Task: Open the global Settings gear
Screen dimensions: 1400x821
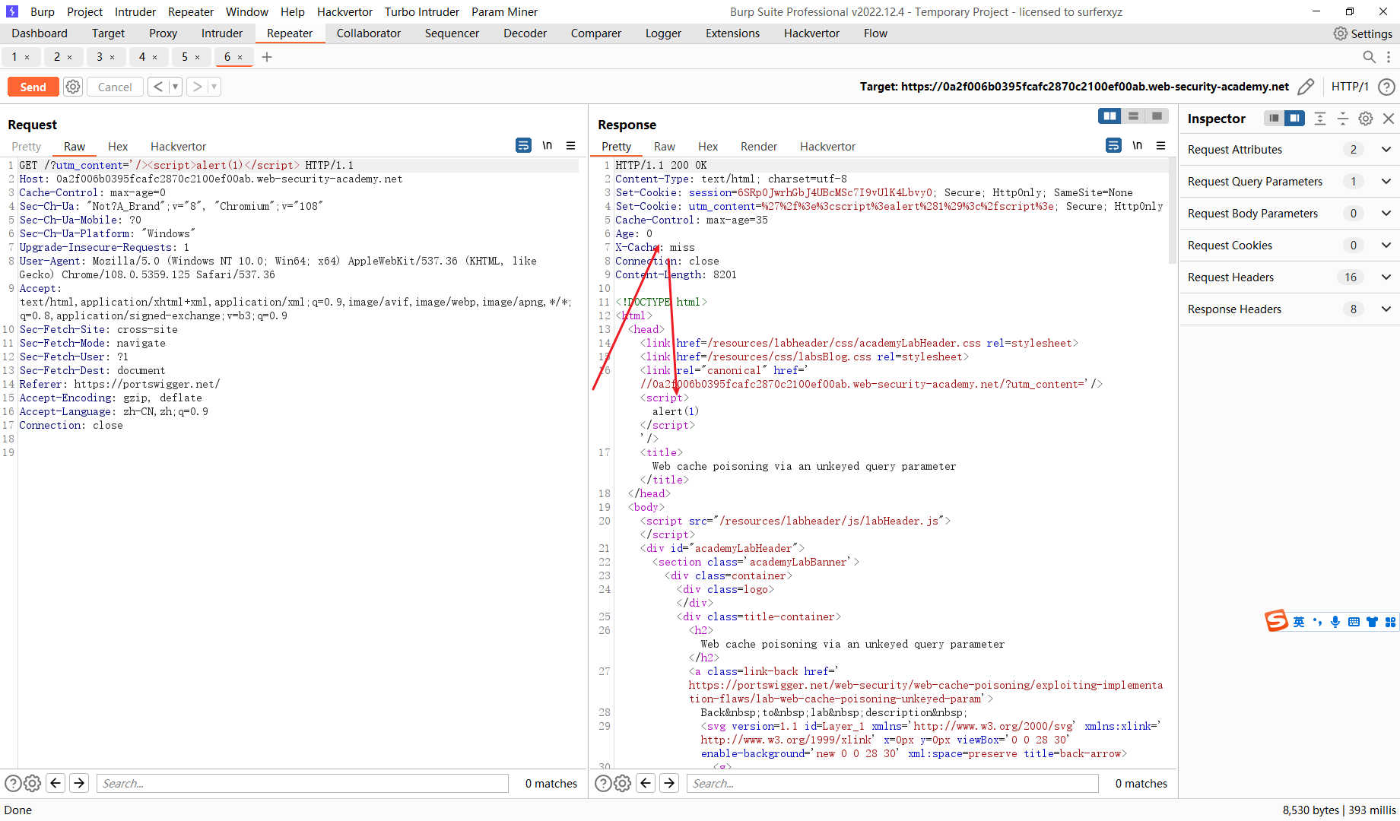Action: pos(1341,33)
